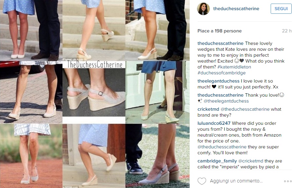Click the 22 h post timestamp
The image size is (292, 188).
click(286, 31)
